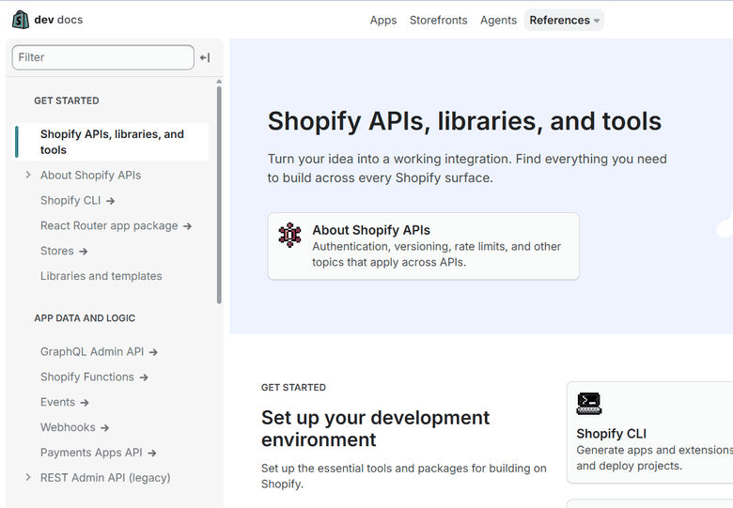
Task: Click the arrow next to Webhooks
Action: click(x=104, y=428)
